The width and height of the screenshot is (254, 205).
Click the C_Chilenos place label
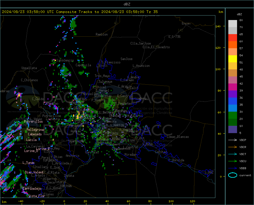[x=29, y=80]
